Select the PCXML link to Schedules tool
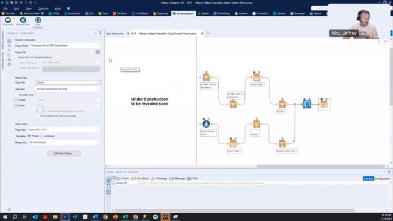Image resolution: width=393 pixels, height=221 pixels. point(233,104)
